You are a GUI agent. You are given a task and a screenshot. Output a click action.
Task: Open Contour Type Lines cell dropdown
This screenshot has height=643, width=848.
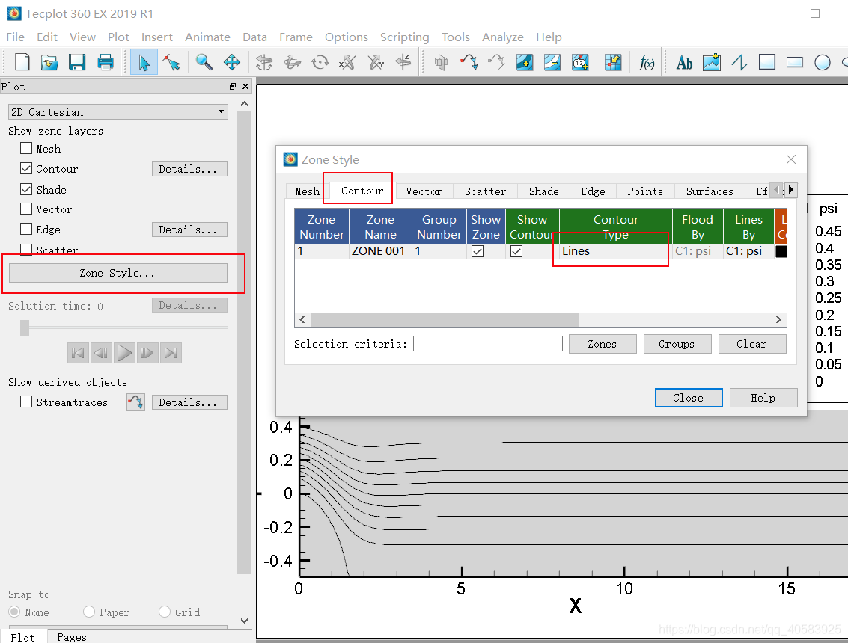click(615, 251)
